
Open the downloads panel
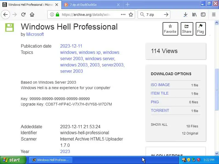(186, 14)
